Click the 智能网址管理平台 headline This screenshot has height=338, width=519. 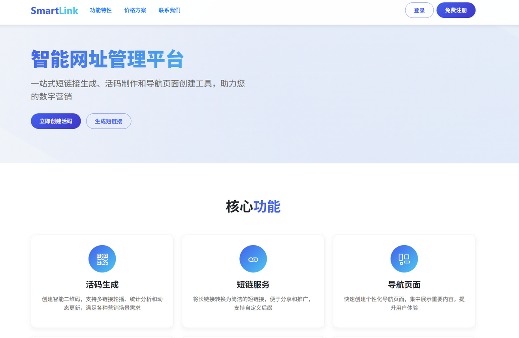(x=107, y=58)
